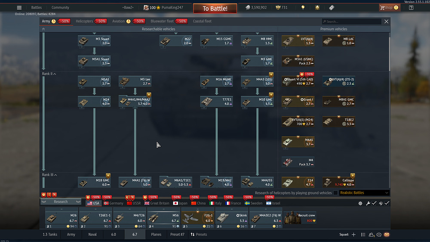
Task: Select the Japan nation tab
Action: pyautogui.click(x=180, y=203)
